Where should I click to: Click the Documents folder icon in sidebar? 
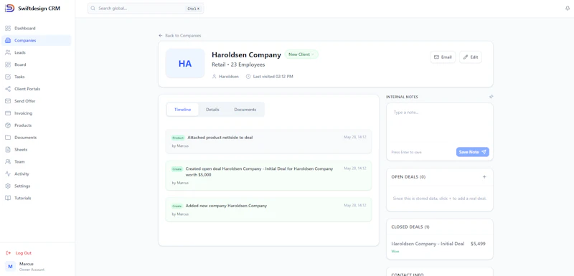point(8,138)
